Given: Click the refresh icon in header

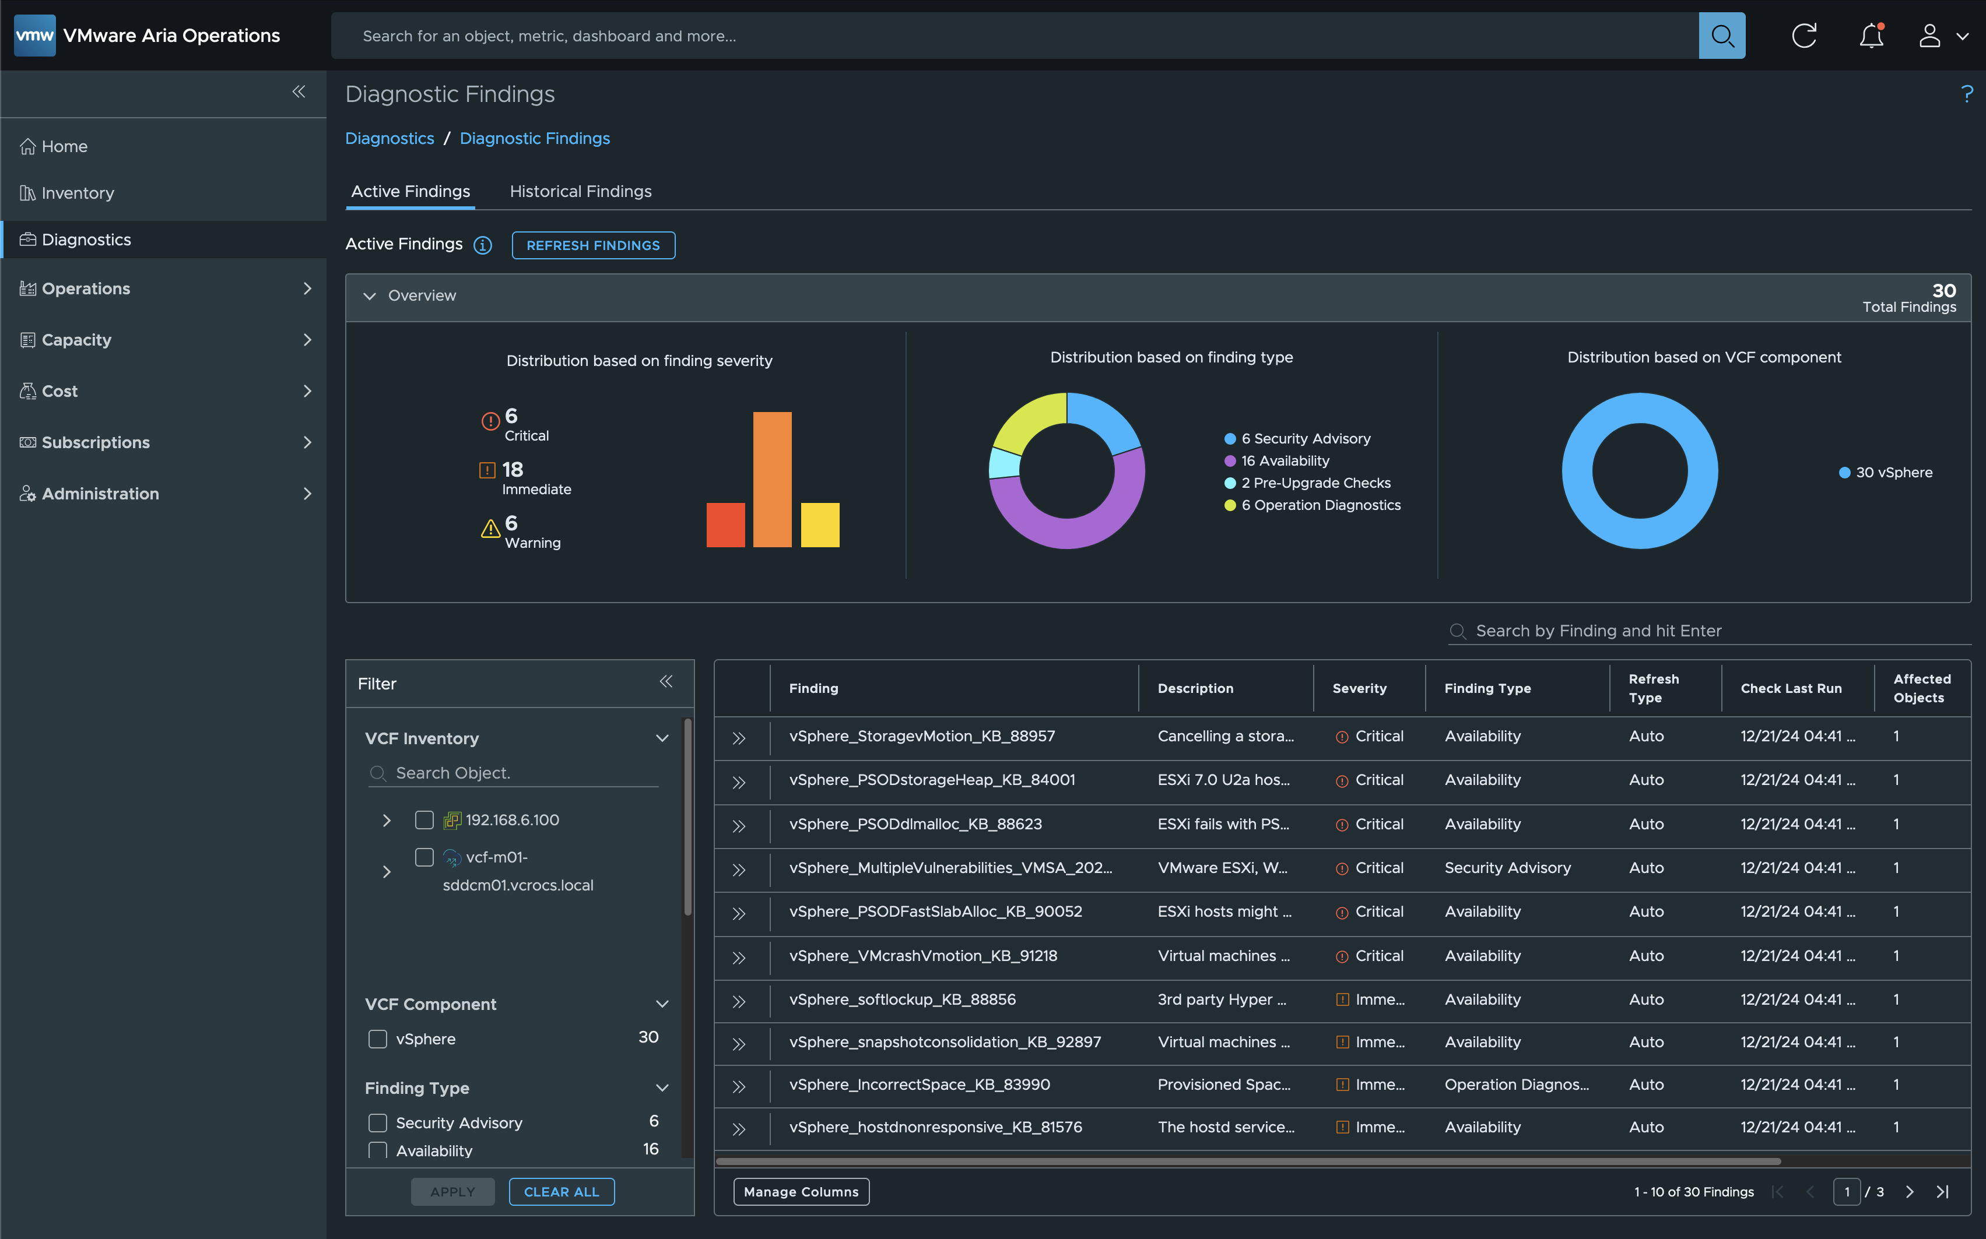Looking at the screenshot, I should tap(1803, 36).
